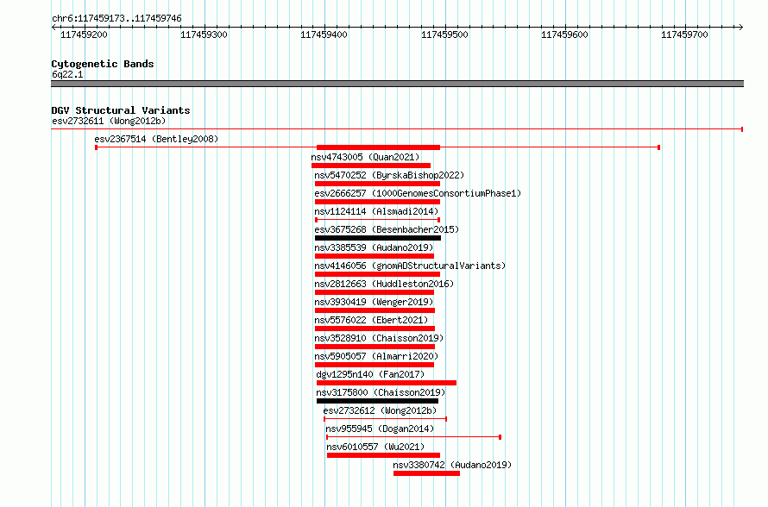Select the nsv6010557 (Wu2021) label

point(375,447)
